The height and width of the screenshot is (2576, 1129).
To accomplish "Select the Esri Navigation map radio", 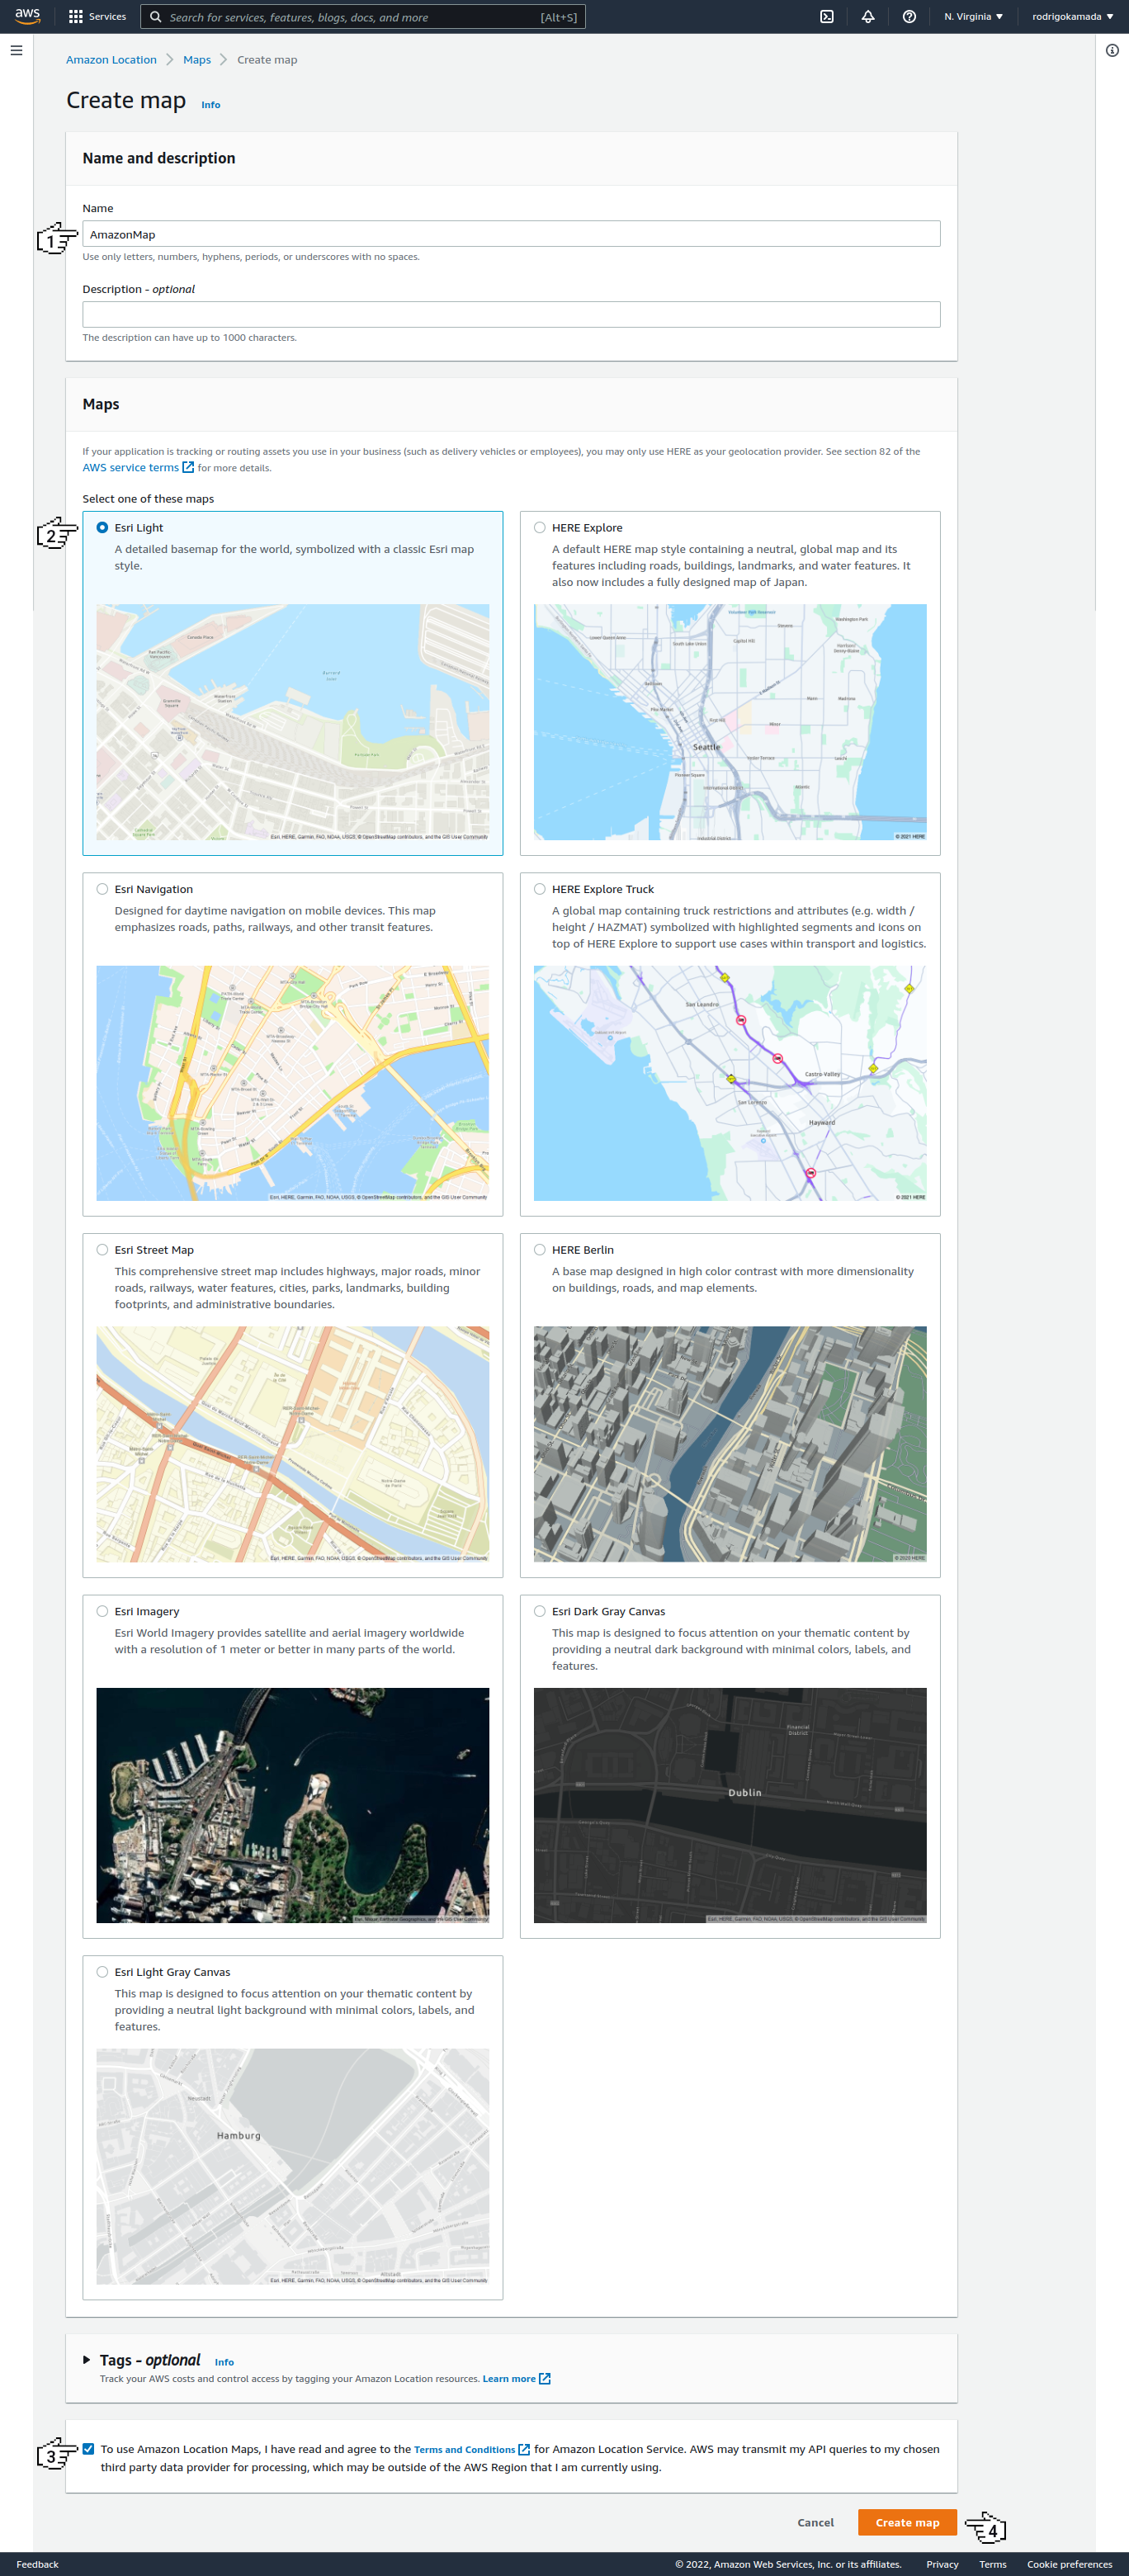I will (102, 888).
